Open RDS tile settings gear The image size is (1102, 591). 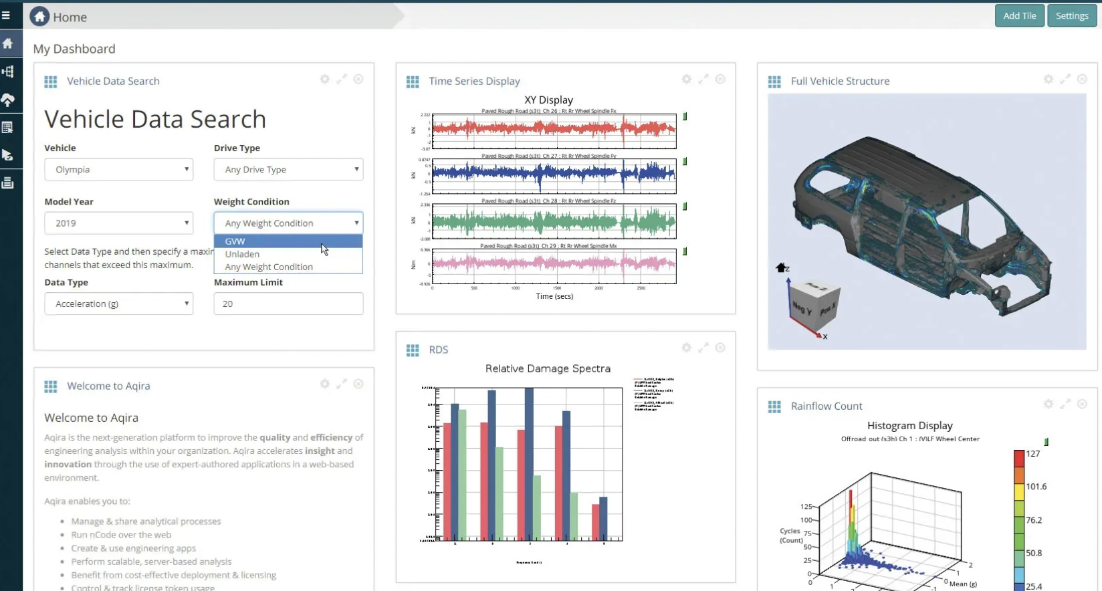(x=687, y=348)
